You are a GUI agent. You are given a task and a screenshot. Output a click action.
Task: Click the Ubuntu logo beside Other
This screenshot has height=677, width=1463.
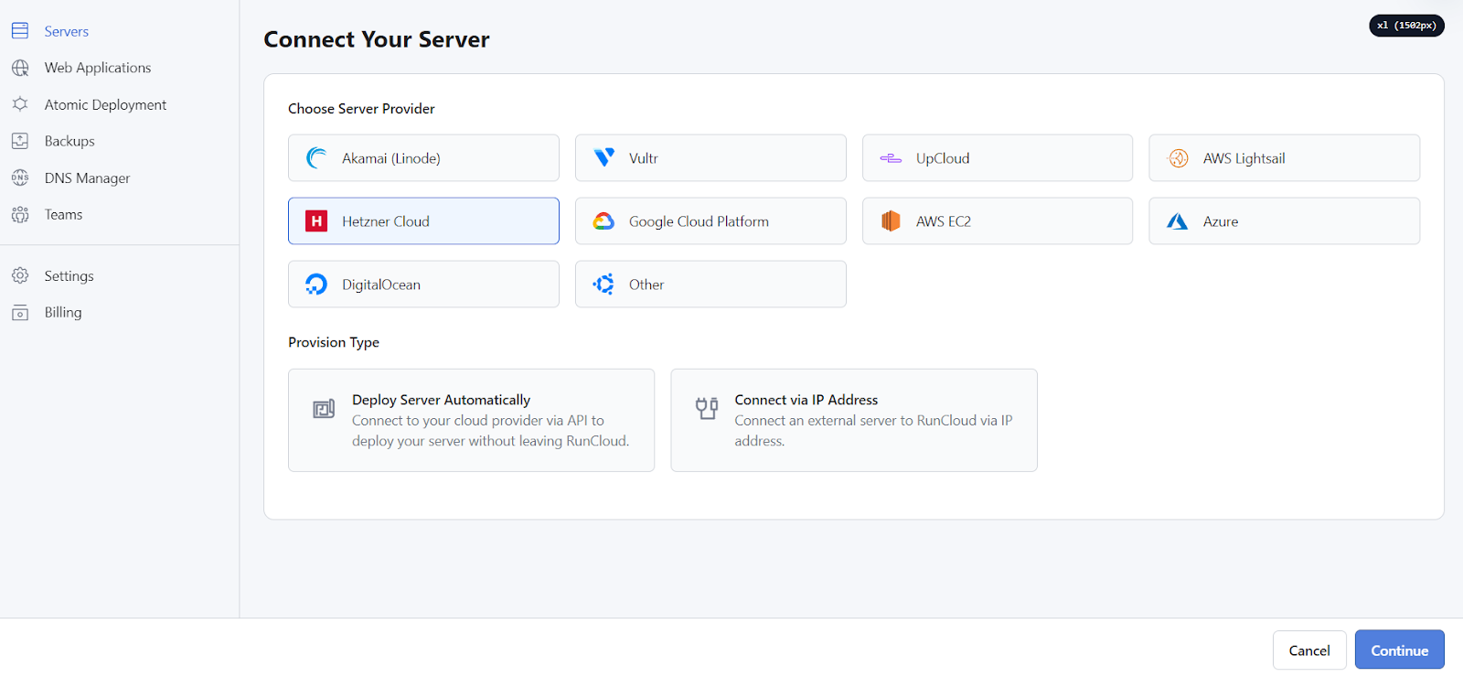[603, 285]
